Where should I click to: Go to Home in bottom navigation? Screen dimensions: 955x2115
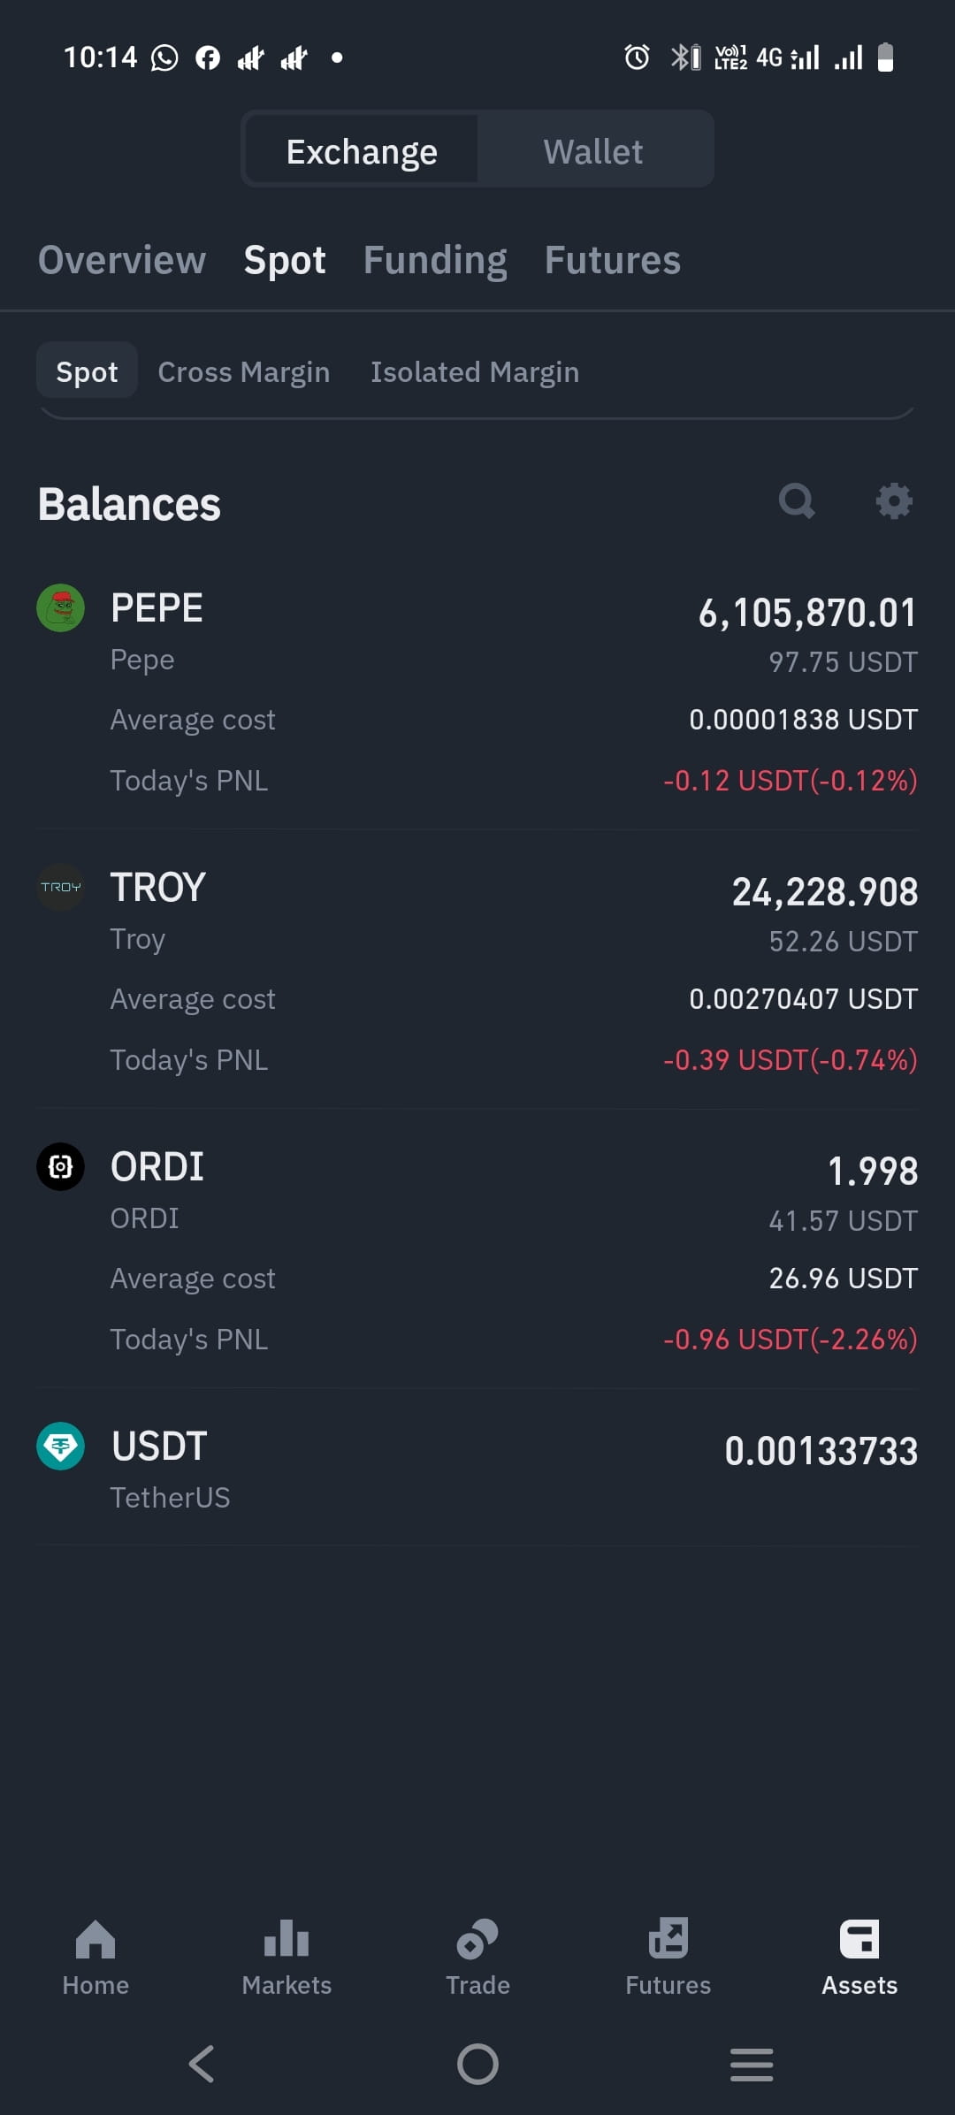[95, 1958]
